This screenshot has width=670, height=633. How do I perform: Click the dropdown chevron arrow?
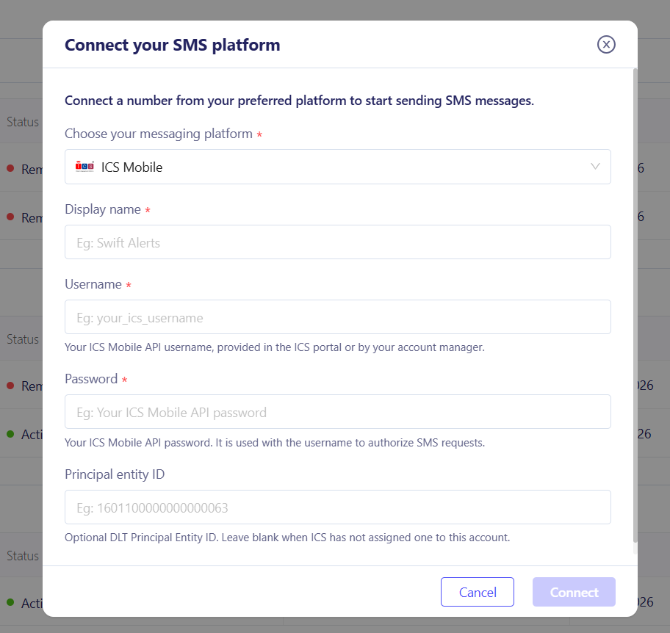coord(595,167)
